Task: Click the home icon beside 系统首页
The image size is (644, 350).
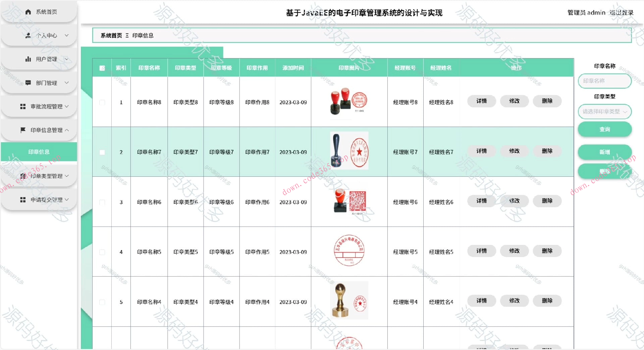Action: (28, 12)
